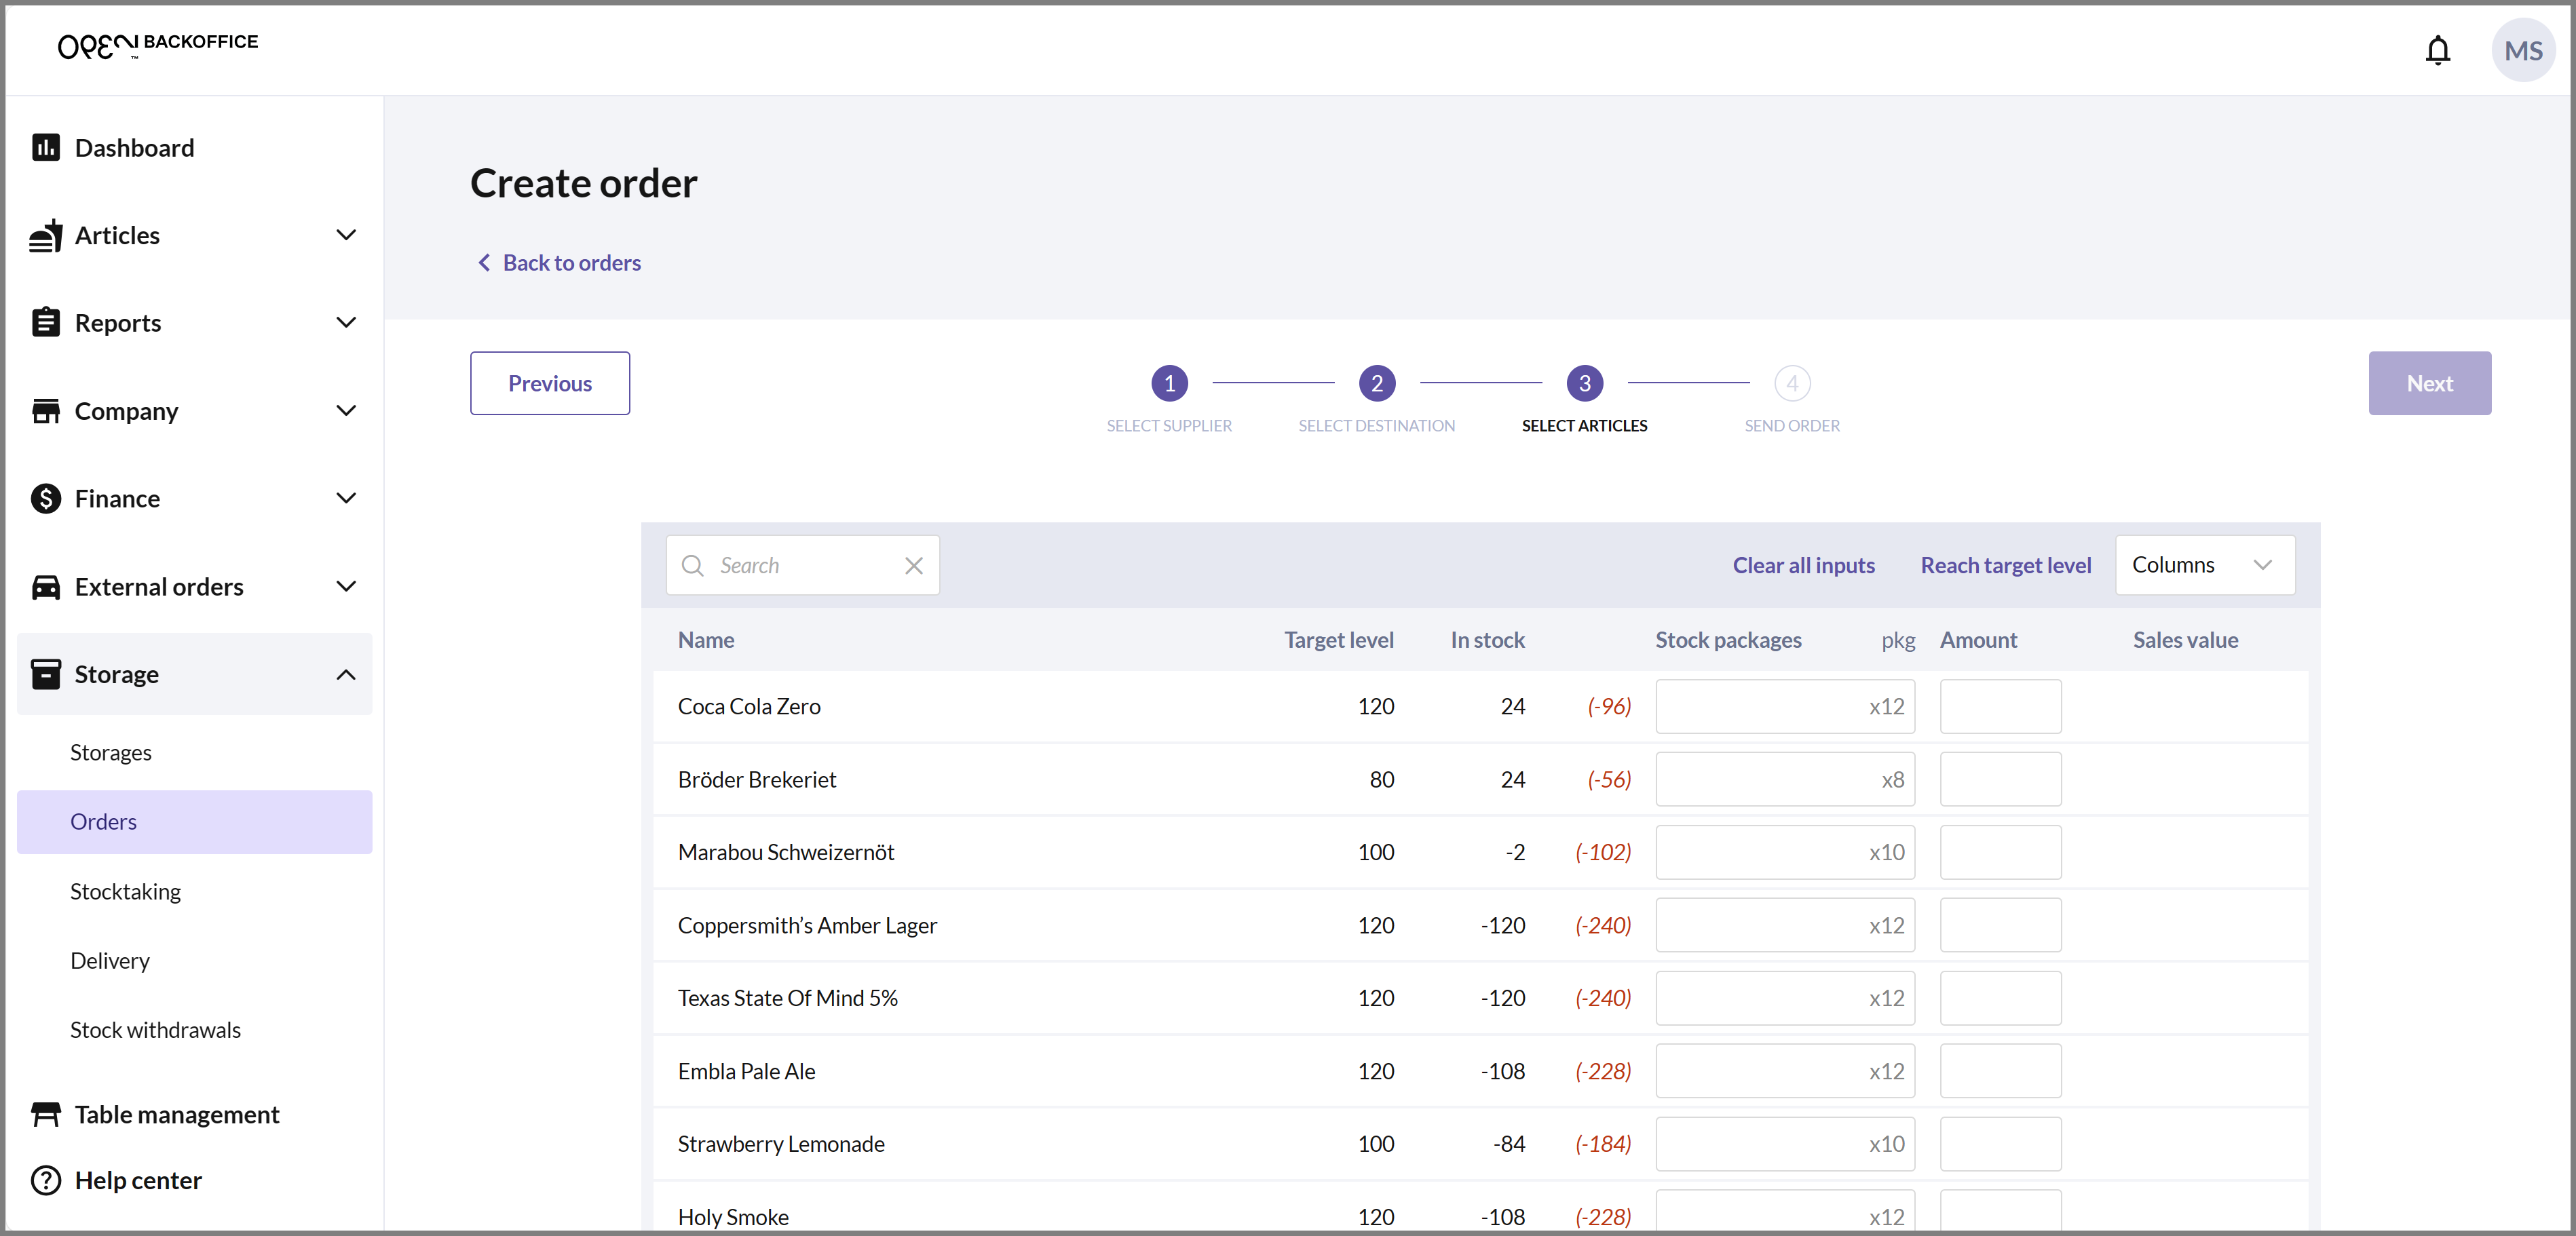2576x1236 pixels.
Task: Click Embla Pale Ale amount field
Action: [2000, 1071]
